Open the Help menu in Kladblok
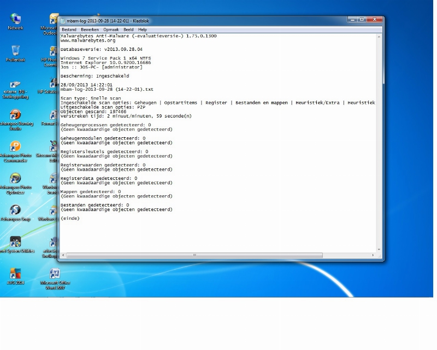Screen dimensions: 437x350 click(143, 30)
